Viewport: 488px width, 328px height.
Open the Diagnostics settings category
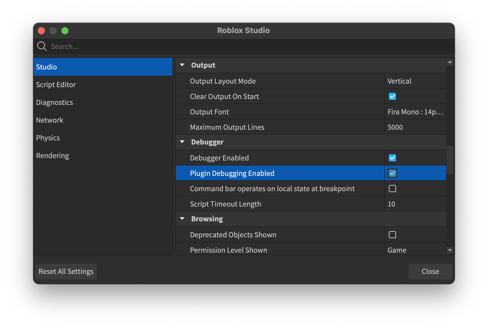103,102
